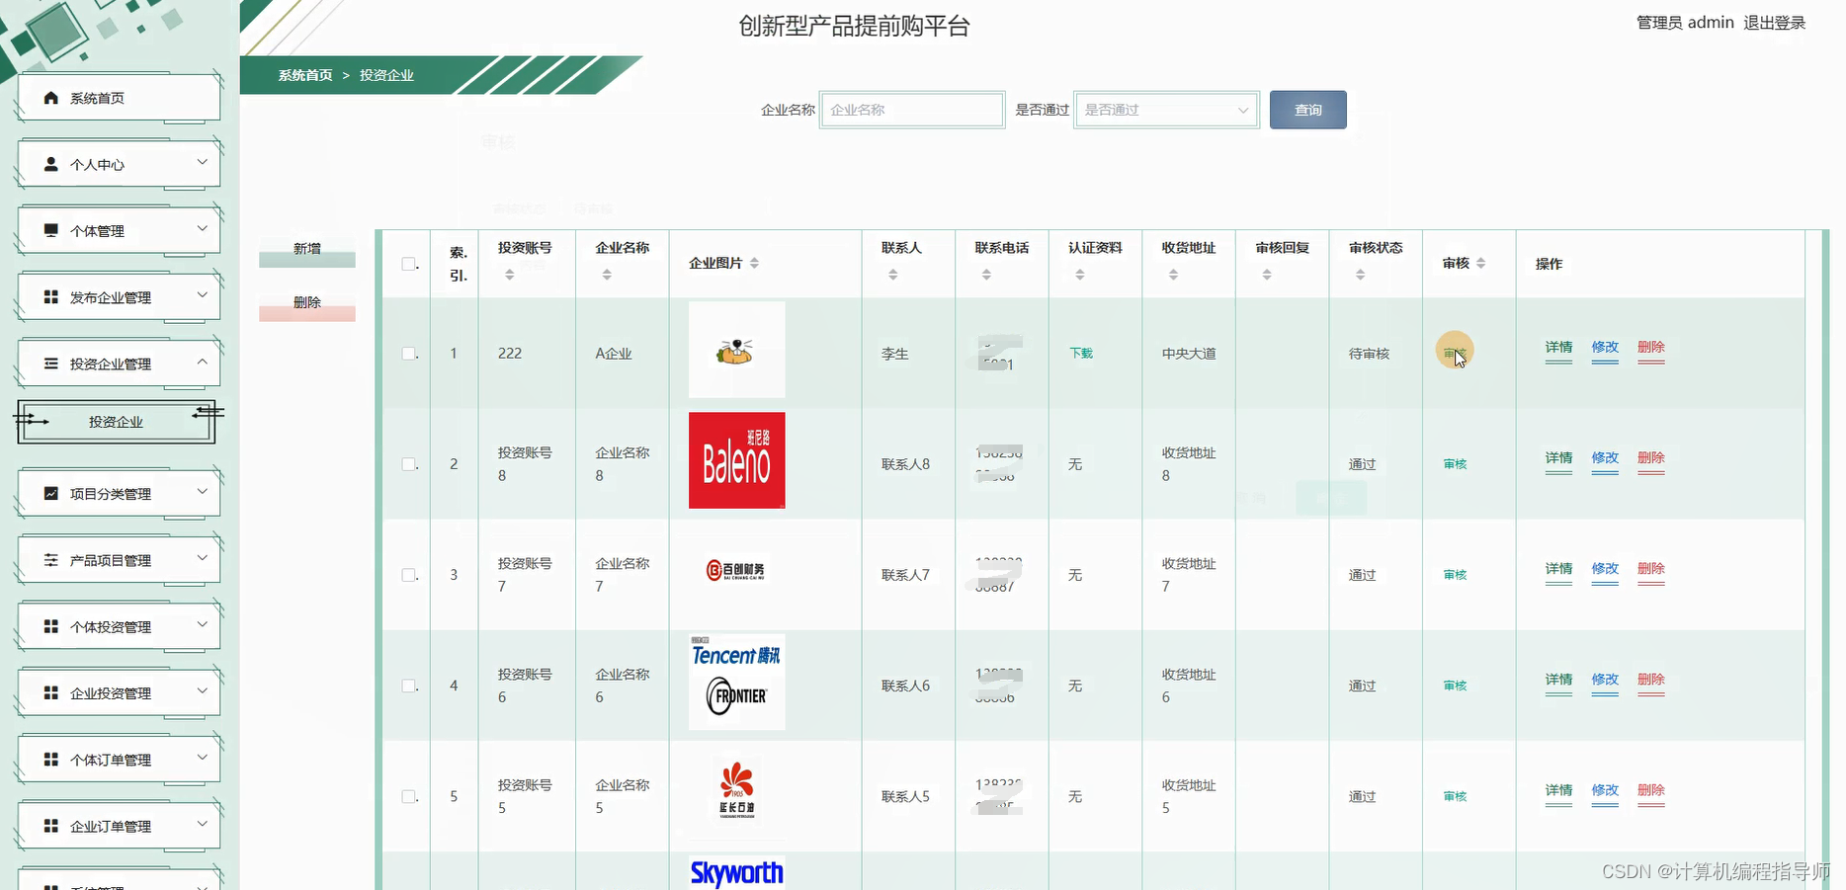Screen dimensions: 1846x890
Task: Click 修改 for the 企业名称6 row
Action: [1605, 680]
